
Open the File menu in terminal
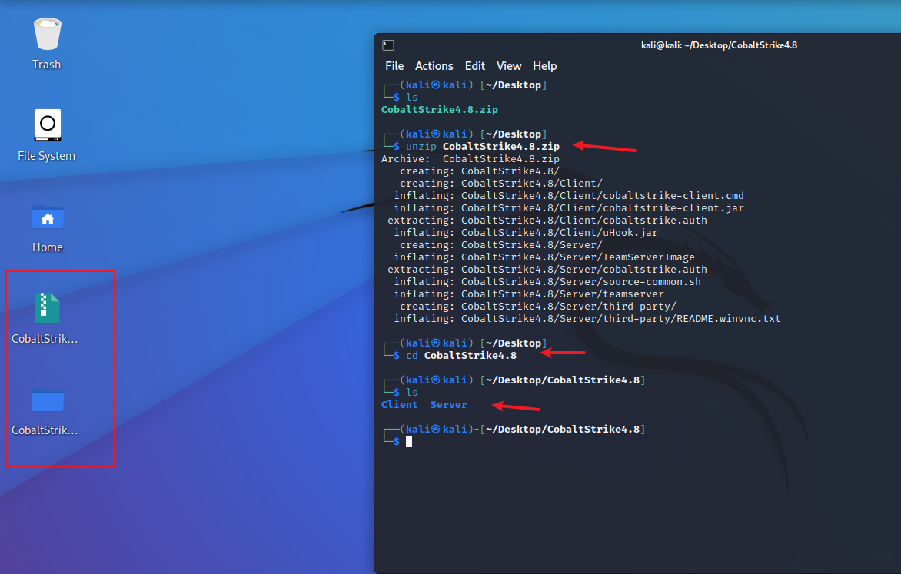(x=394, y=66)
